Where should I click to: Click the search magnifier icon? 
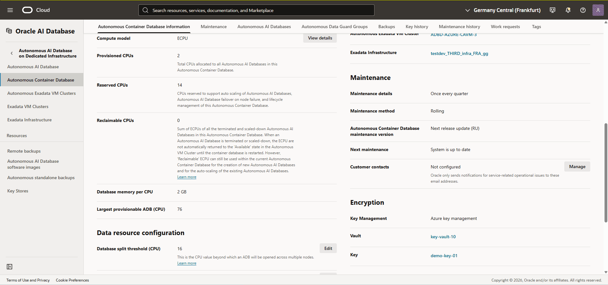pos(145,10)
